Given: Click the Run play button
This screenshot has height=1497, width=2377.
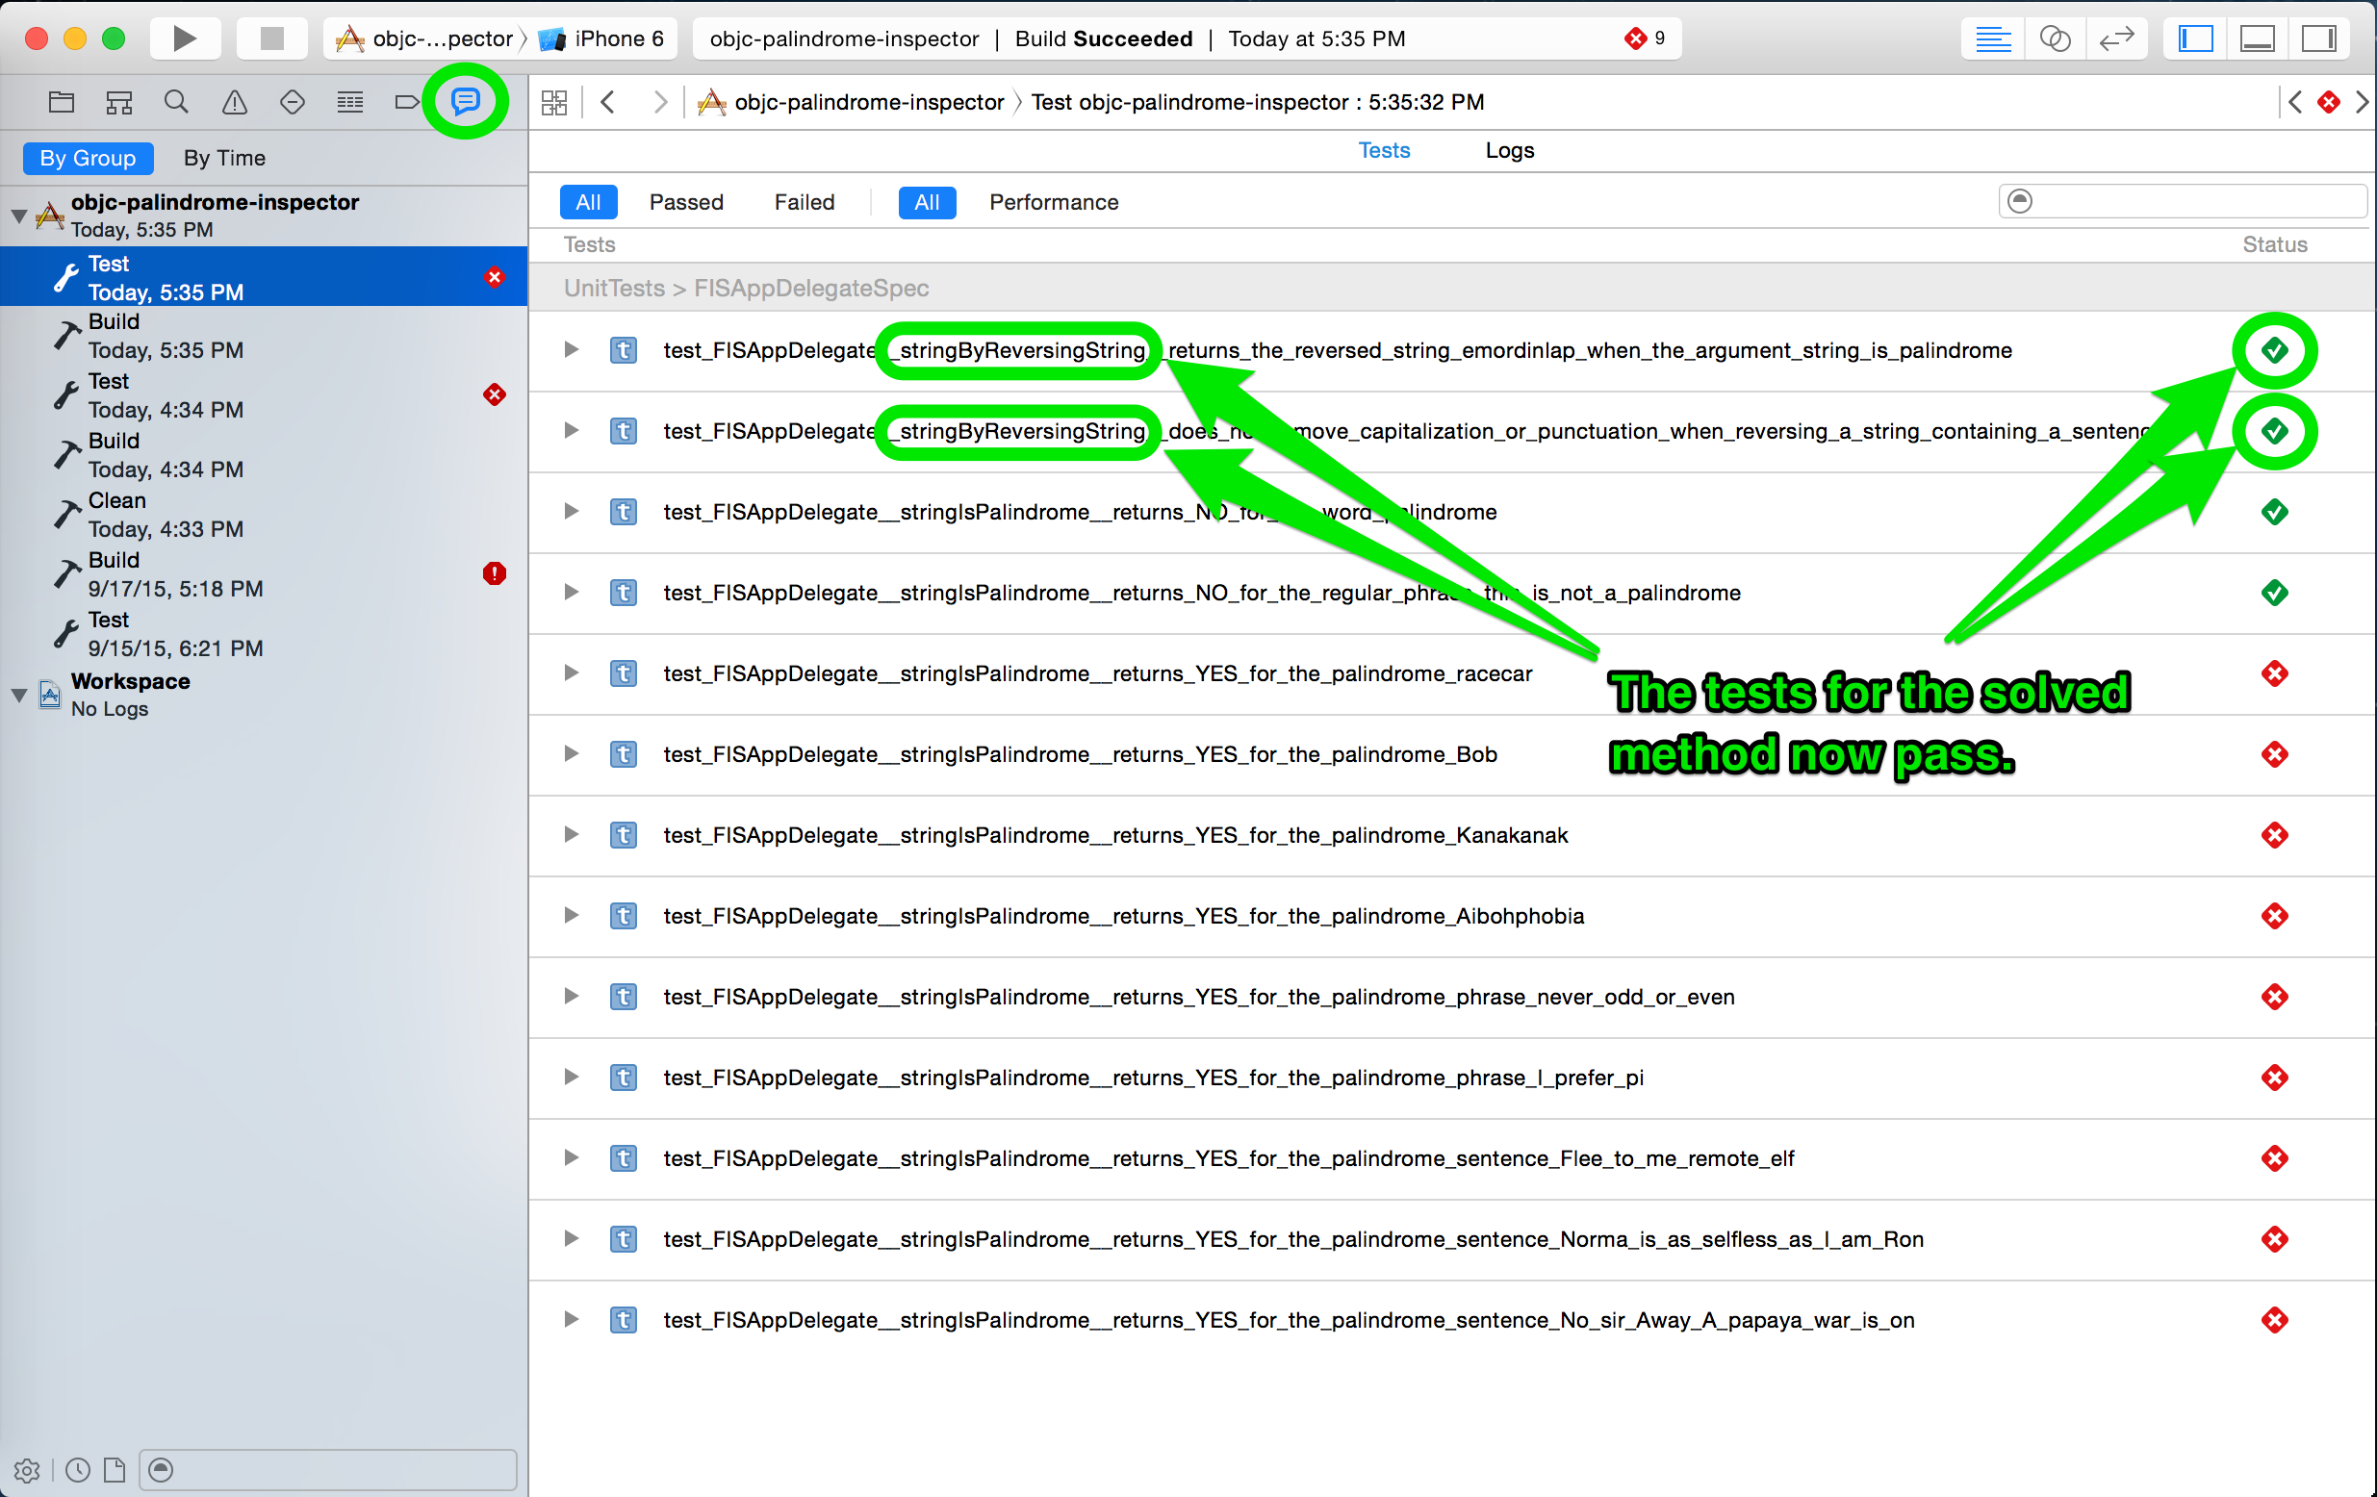Looking at the screenshot, I should coord(184,38).
